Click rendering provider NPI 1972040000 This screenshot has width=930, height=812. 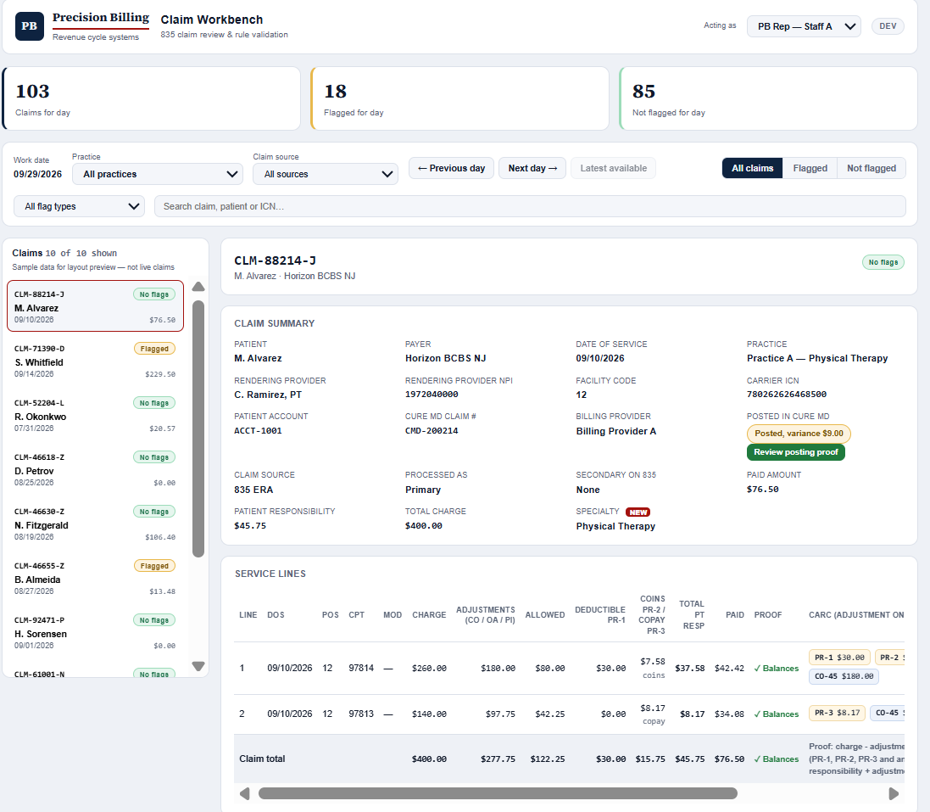point(432,395)
